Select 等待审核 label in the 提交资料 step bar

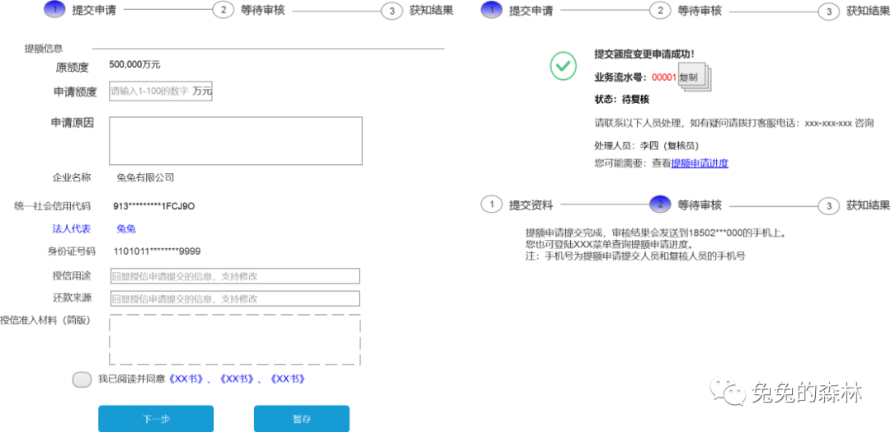(700, 205)
